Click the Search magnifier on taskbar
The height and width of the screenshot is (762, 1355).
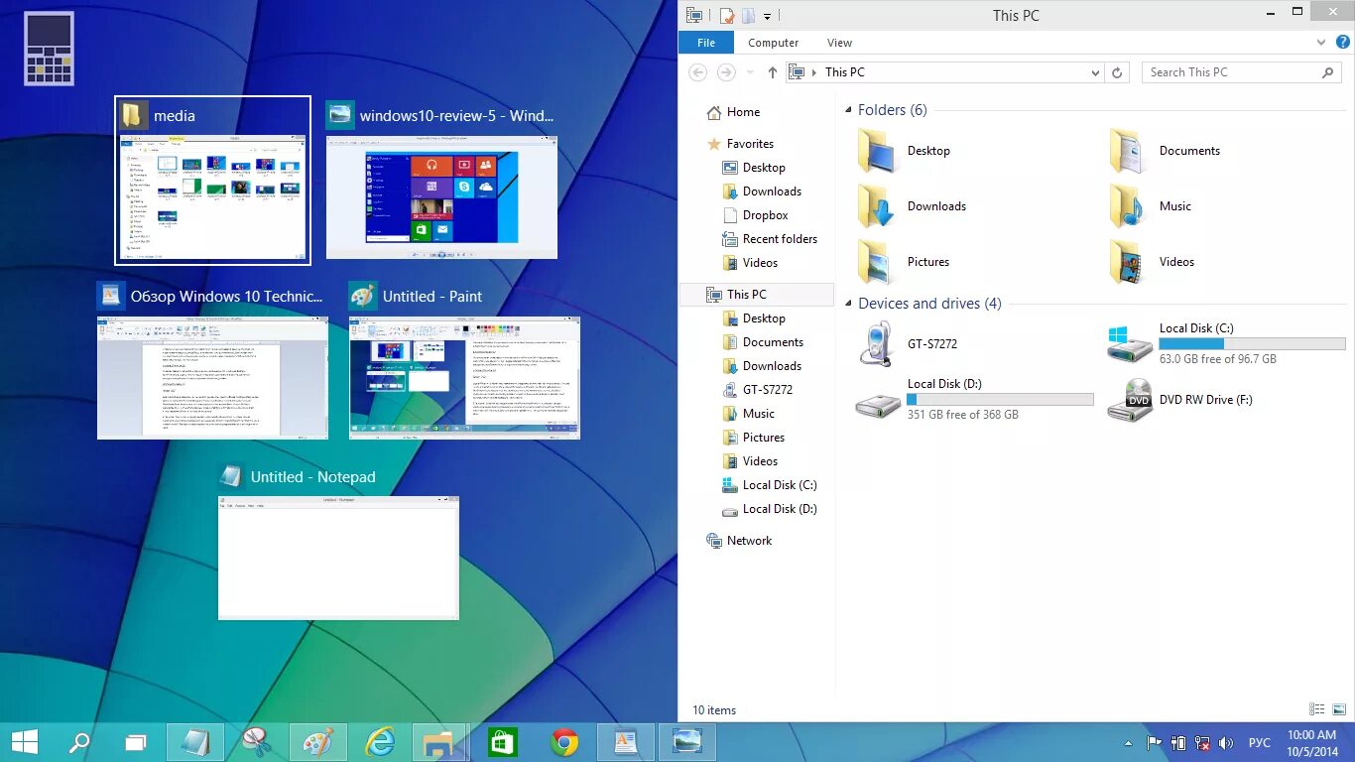tap(79, 742)
